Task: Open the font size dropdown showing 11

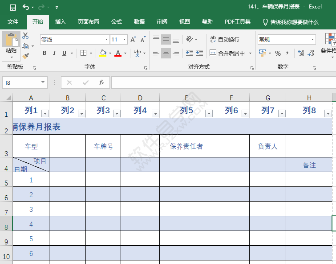Action: [x=124, y=40]
